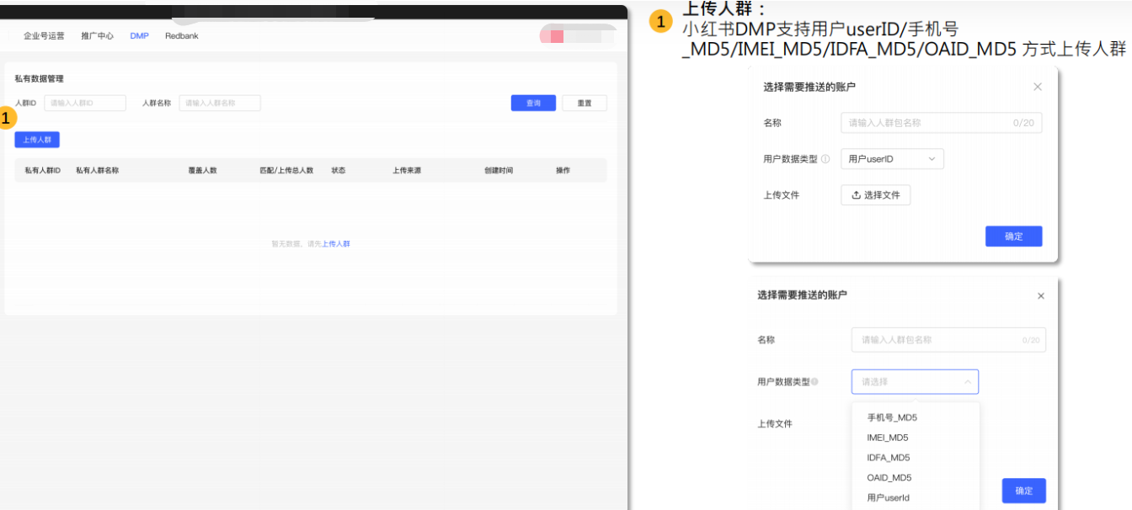Click the 重置 reset button
Image resolution: width=1132 pixels, height=510 pixels.
click(584, 103)
